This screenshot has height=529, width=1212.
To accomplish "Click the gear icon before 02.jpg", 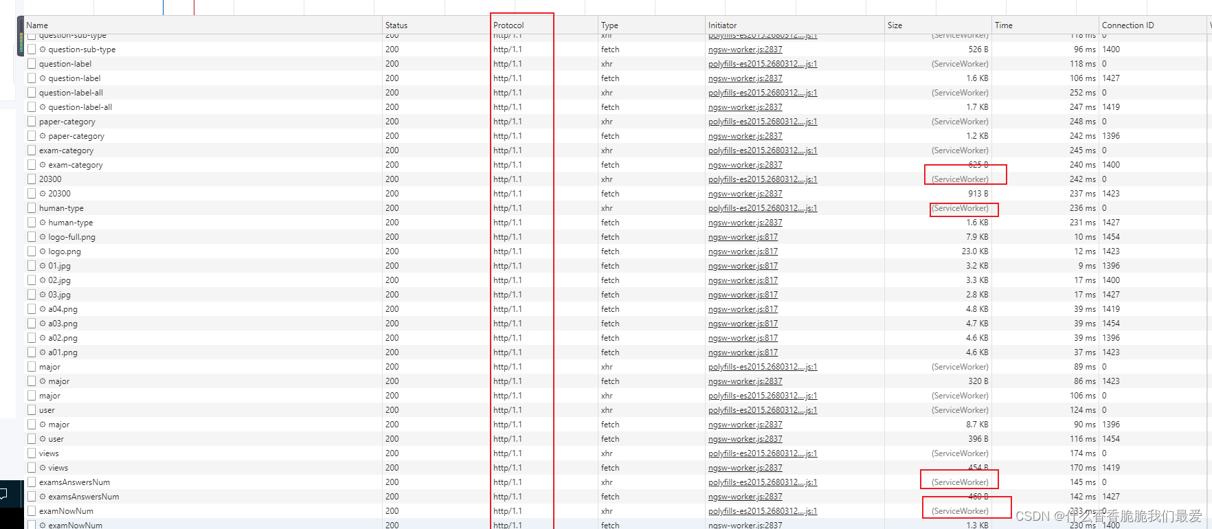I will pyautogui.click(x=43, y=280).
